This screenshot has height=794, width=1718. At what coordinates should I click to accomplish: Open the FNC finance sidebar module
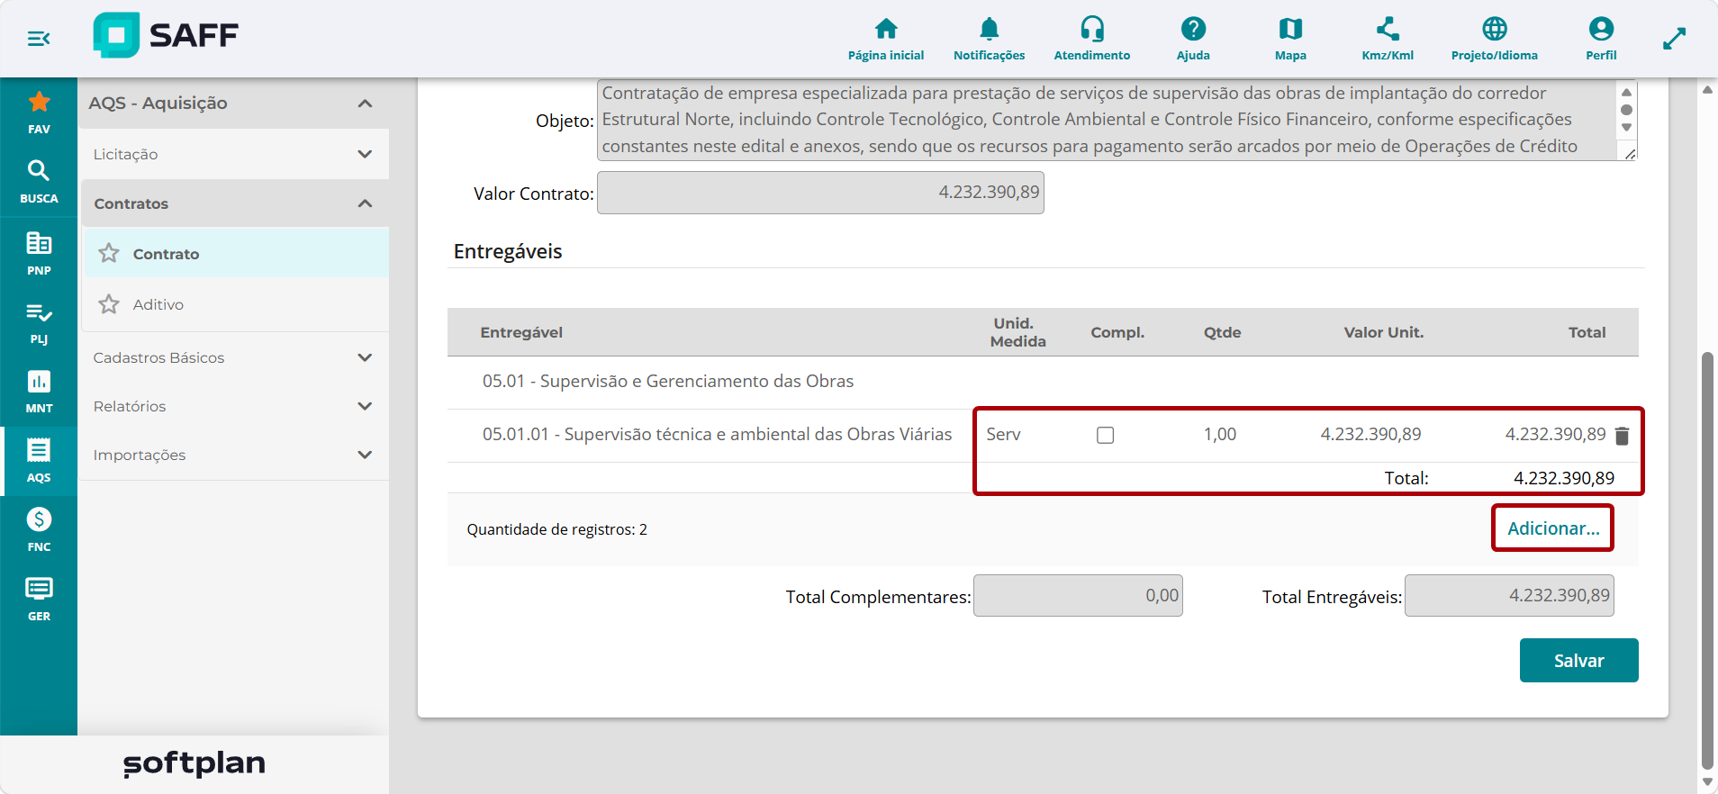click(x=39, y=529)
